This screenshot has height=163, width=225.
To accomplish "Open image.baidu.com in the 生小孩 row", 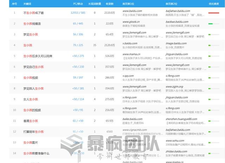I will click(x=176, y=43).
